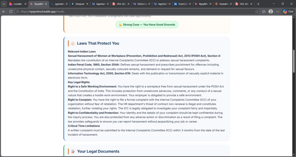
Task: Open the tab search chevron menu
Action: click(4, 4)
